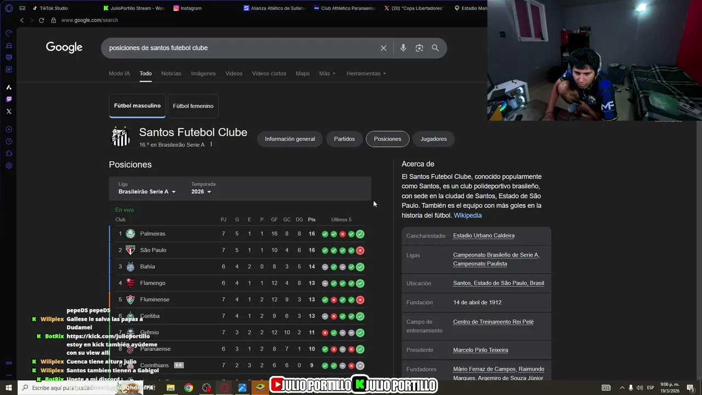This screenshot has width=702, height=395.
Task: Select the Modo IA tab
Action: (x=119, y=74)
